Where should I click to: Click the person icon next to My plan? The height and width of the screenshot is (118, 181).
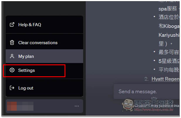pyautogui.click(x=12, y=56)
